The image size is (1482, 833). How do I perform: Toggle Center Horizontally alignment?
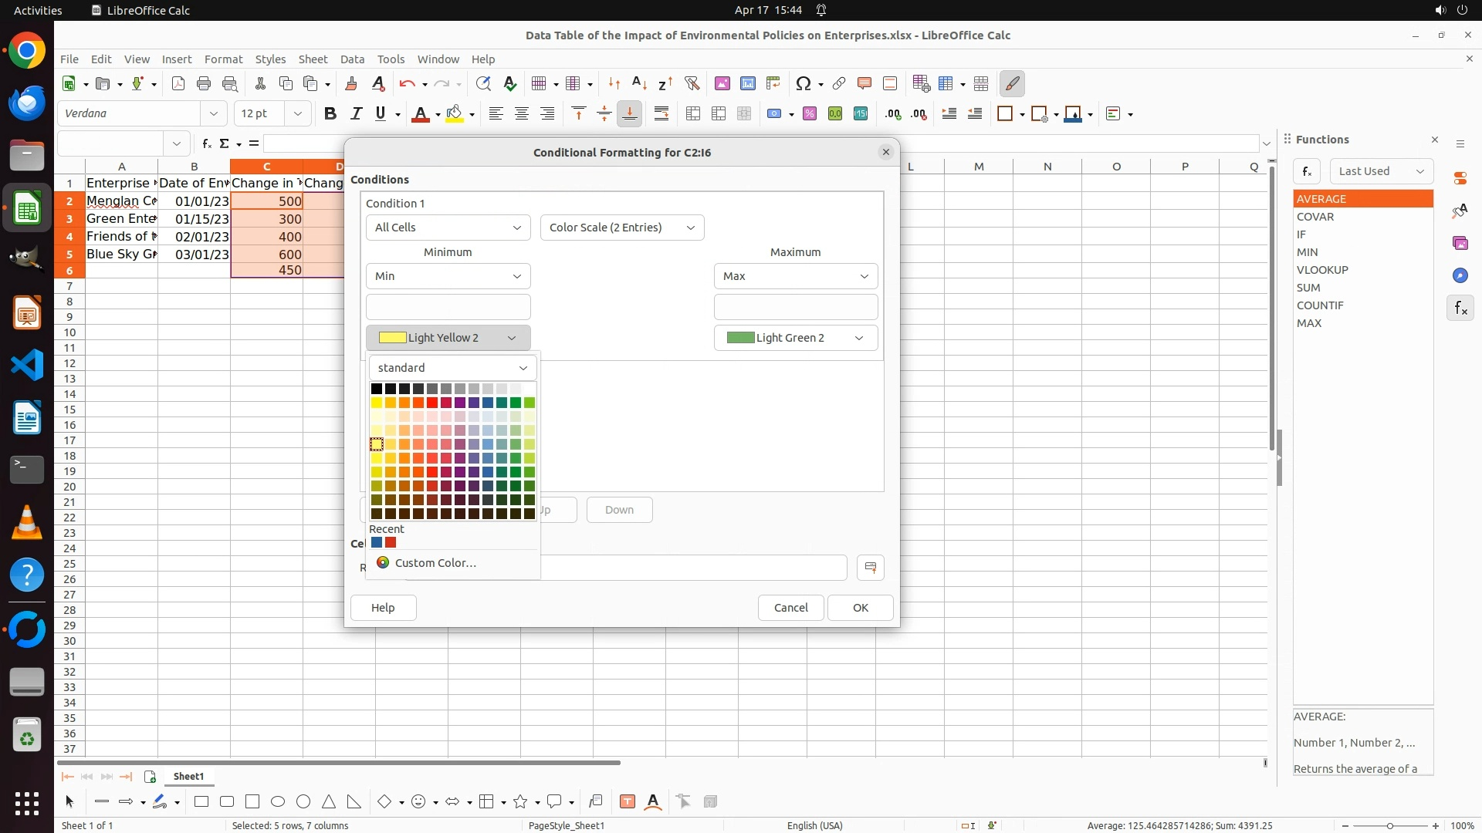click(x=522, y=114)
